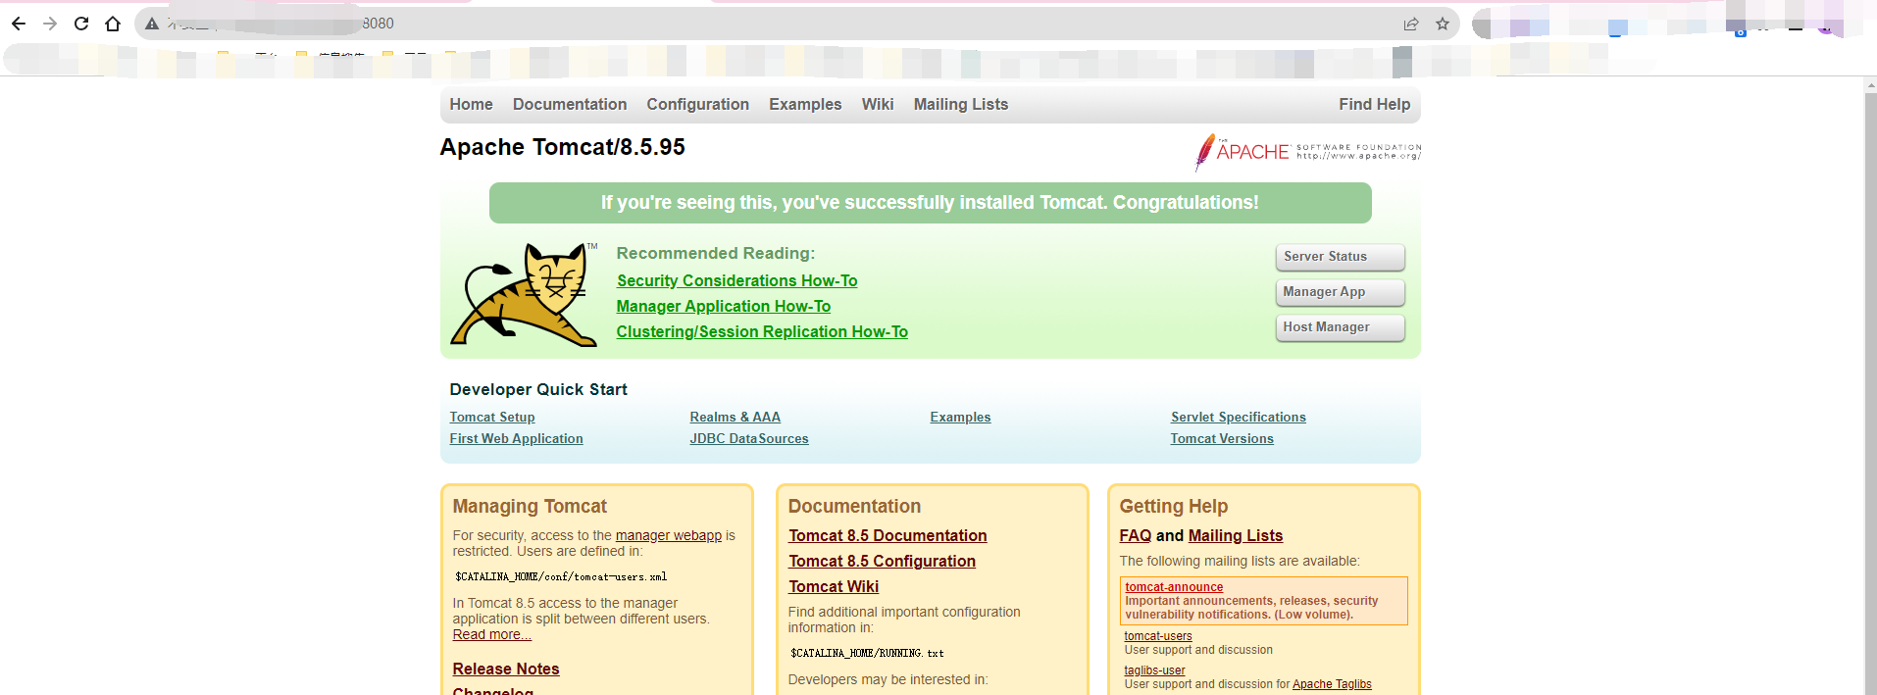
Task: Open the Tomcat Versions link
Action: tap(1222, 438)
